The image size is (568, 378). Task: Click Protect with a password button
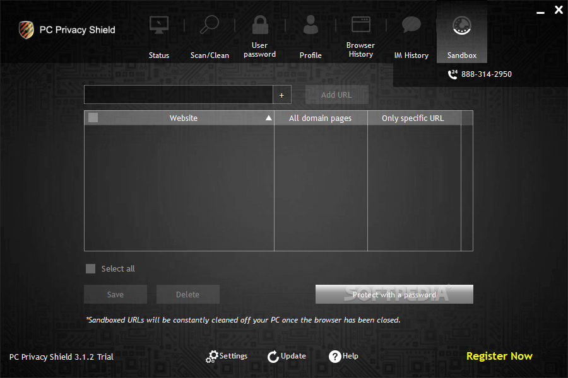point(394,294)
